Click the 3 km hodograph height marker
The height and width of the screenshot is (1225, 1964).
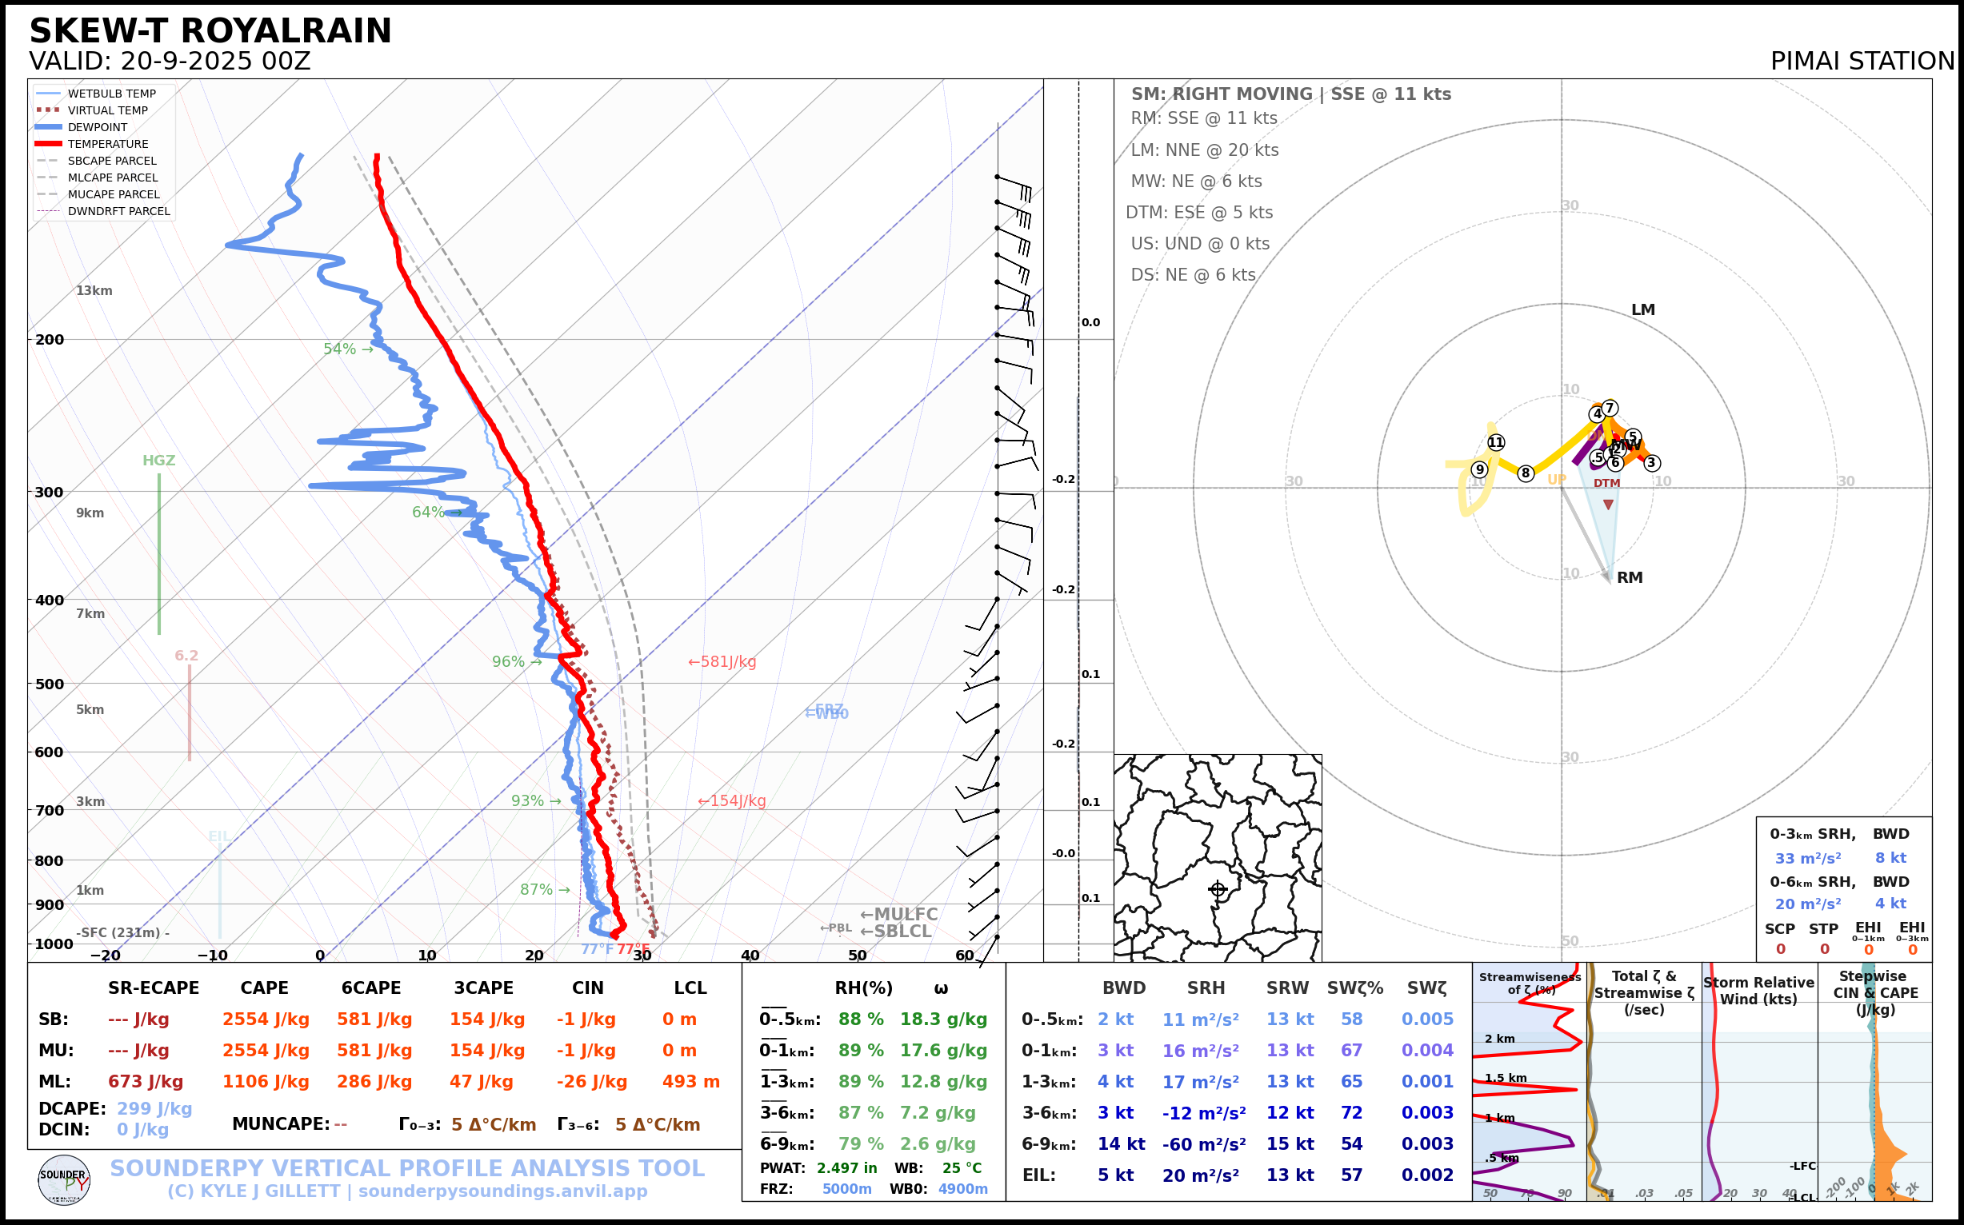tap(1652, 464)
